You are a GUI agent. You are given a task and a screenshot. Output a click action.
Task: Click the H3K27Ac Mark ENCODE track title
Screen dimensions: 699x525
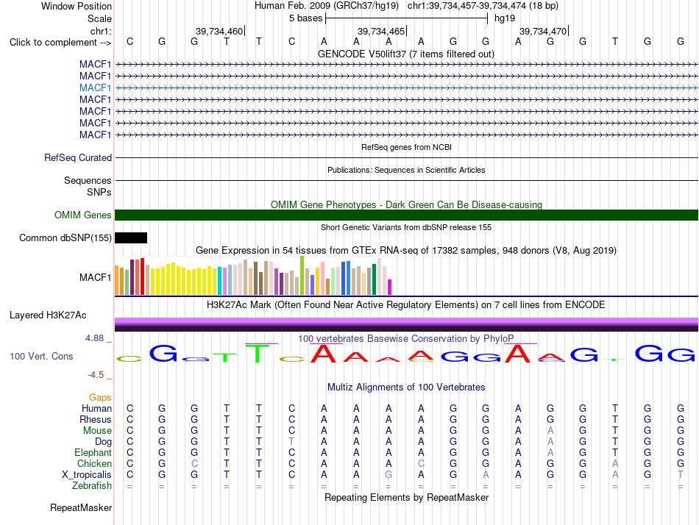406,305
